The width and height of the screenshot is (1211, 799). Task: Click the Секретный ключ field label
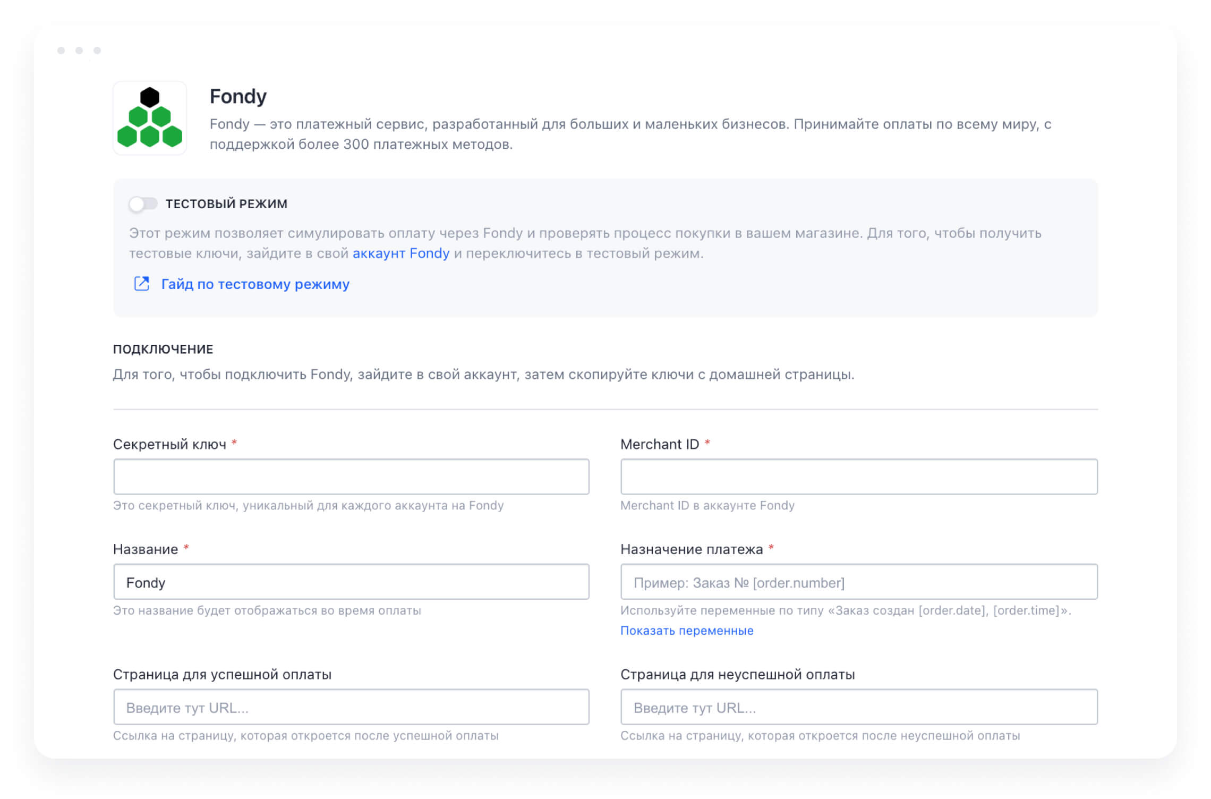[x=170, y=444]
